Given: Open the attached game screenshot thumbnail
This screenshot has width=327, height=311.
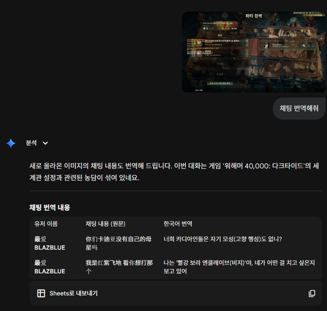Looking at the screenshot, I should [254, 52].
